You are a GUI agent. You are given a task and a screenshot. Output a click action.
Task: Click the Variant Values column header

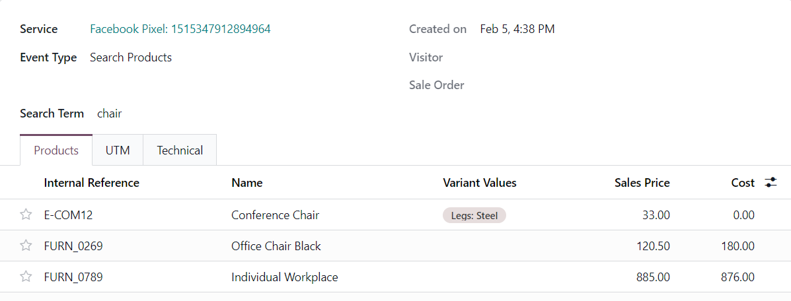[479, 183]
